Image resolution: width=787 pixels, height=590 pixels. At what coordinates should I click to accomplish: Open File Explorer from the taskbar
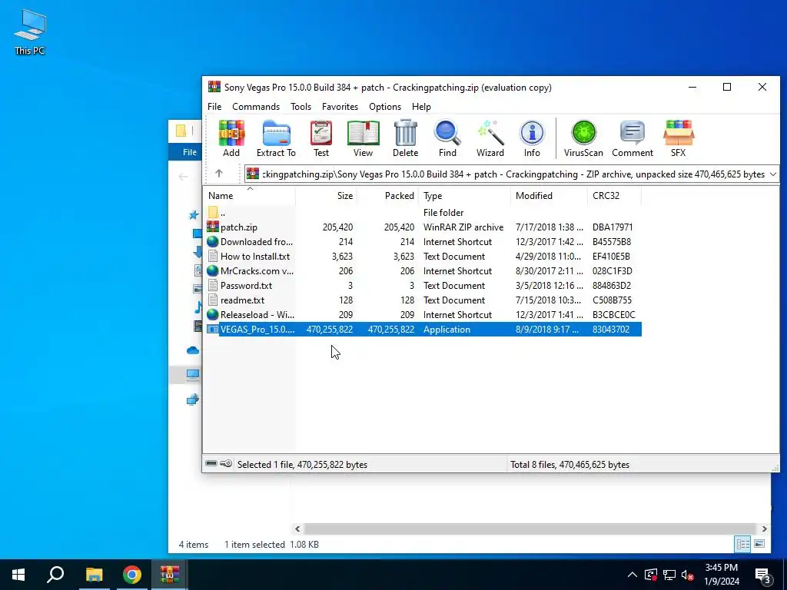pyautogui.click(x=94, y=575)
